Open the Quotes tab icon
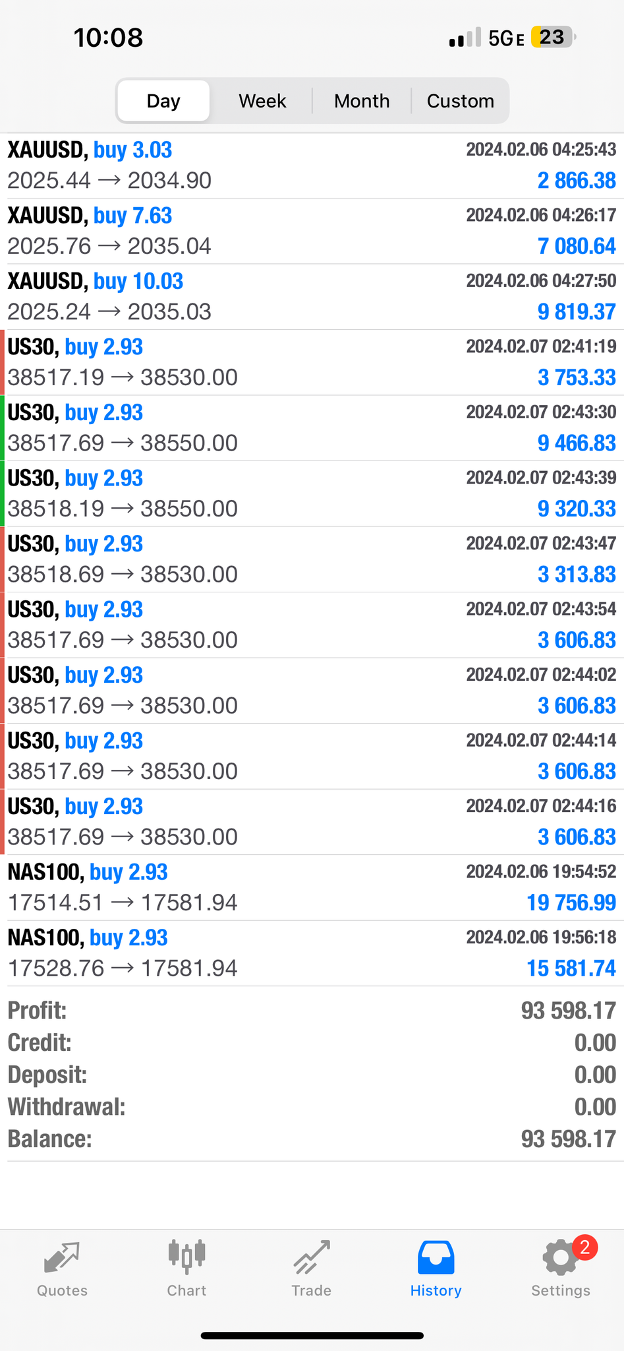Viewport: 624px width, 1351px height. tap(62, 1257)
